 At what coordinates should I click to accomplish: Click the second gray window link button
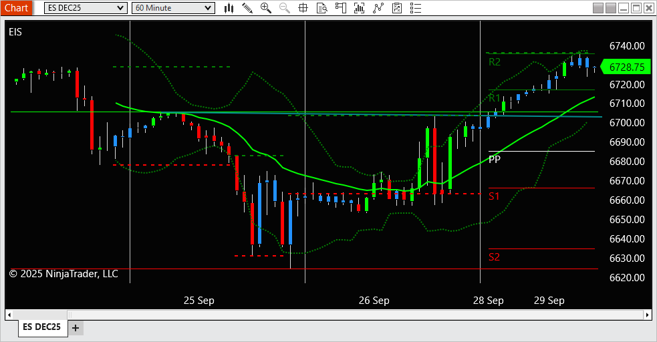(611, 8)
